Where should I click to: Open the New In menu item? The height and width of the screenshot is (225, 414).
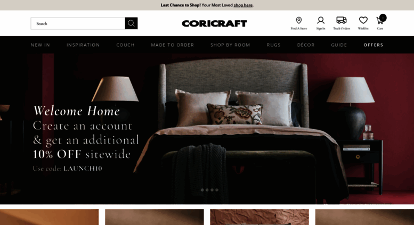[40, 45]
